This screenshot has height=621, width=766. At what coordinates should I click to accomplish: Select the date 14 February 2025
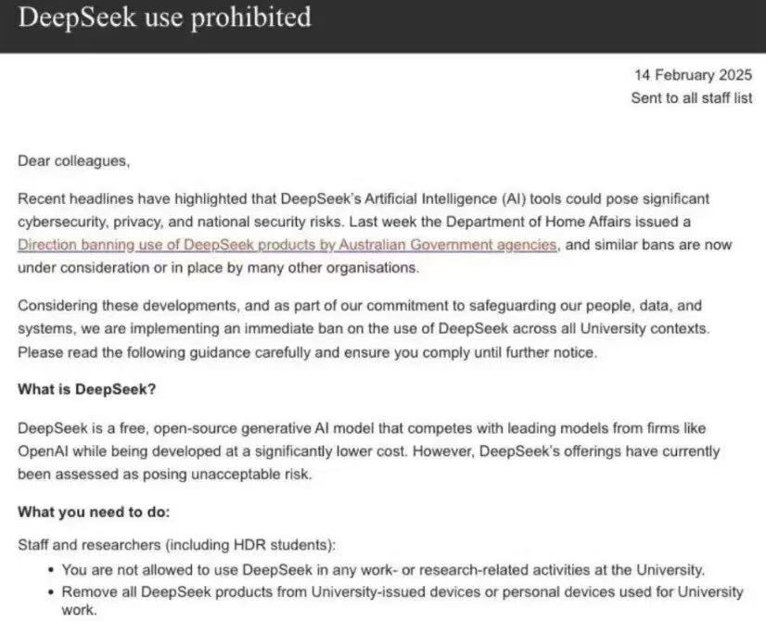click(x=693, y=74)
